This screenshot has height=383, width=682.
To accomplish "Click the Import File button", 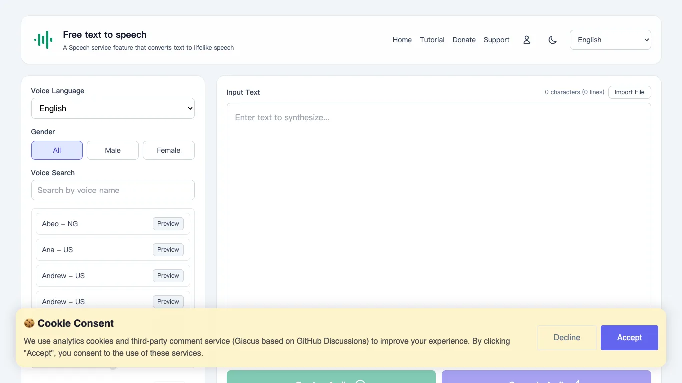I will click(x=630, y=92).
